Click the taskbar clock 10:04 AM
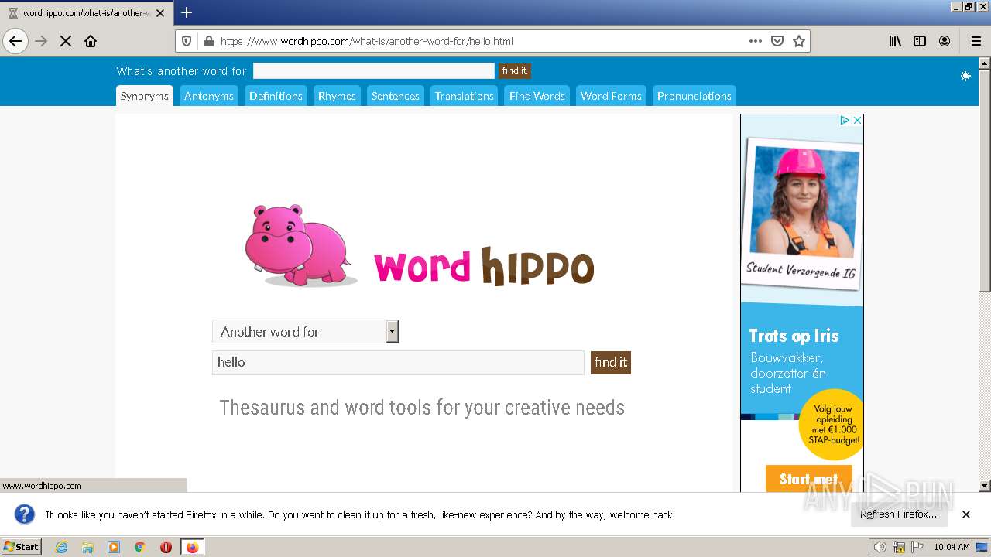This screenshot has height=557, width=991. click(952, 547)
